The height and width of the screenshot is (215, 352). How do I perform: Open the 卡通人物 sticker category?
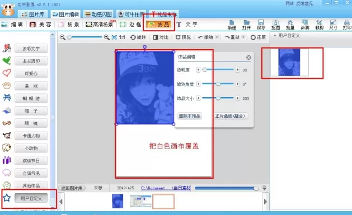point(31,136)
